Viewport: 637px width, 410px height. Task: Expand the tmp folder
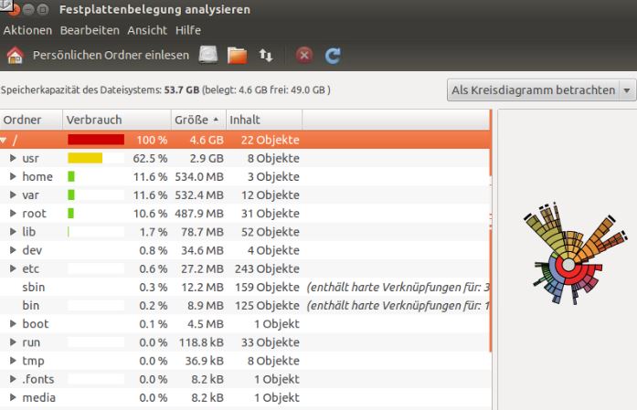13,361
